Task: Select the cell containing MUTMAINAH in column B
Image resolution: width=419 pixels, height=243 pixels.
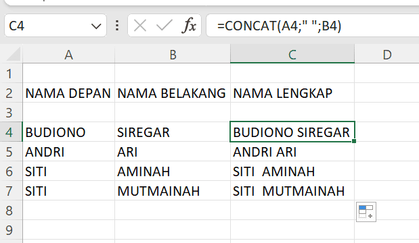Action: [x=173, y=191]
